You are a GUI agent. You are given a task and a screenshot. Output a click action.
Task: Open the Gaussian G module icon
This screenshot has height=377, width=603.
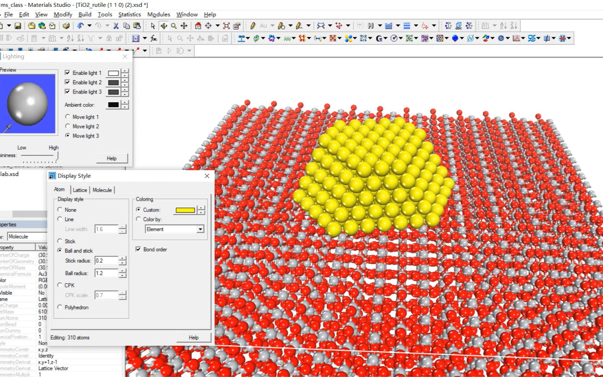(379, 38)
